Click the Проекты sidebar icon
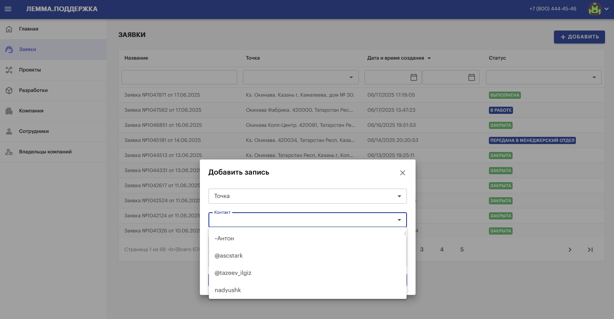The width and height of the screenshot is (614, 319). tap(9, 70)
